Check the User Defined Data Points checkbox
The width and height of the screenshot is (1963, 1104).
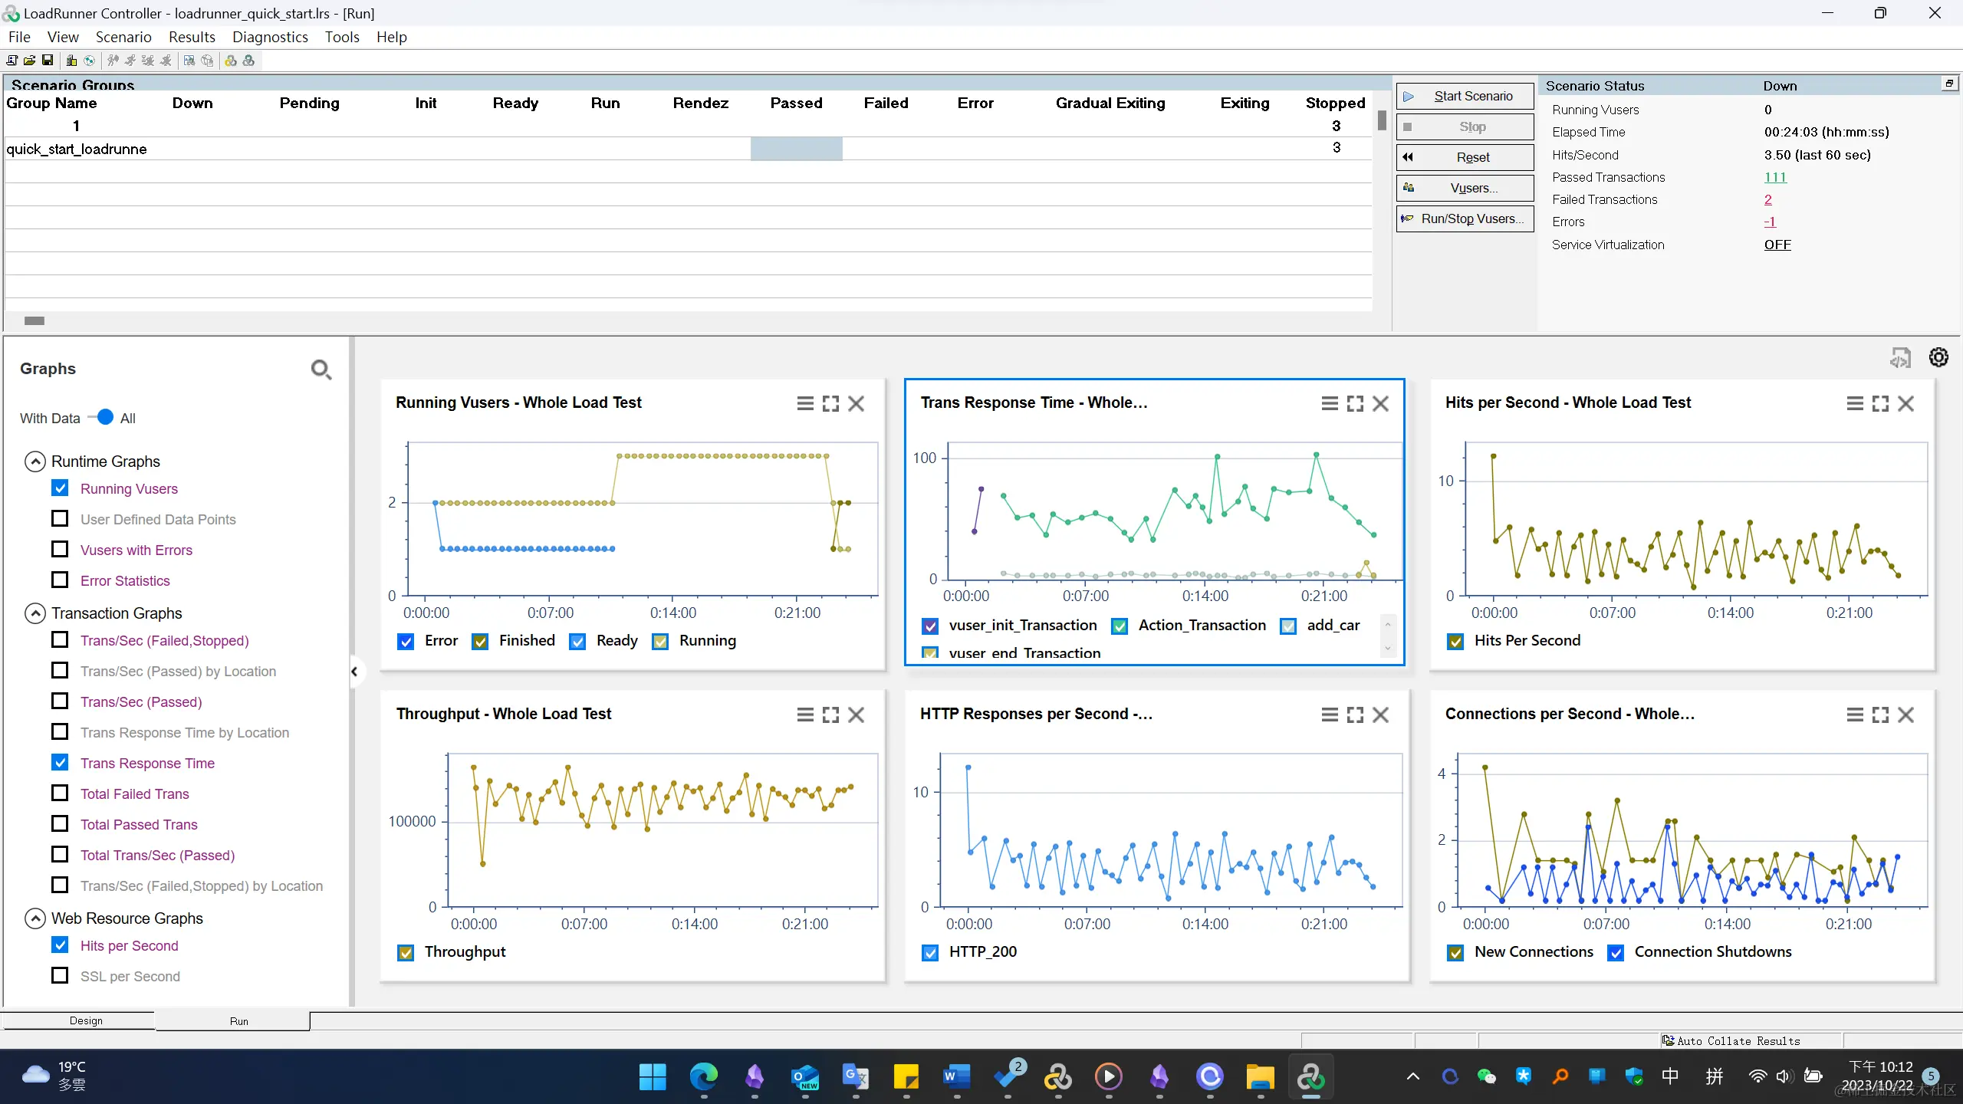pos(60,518)
